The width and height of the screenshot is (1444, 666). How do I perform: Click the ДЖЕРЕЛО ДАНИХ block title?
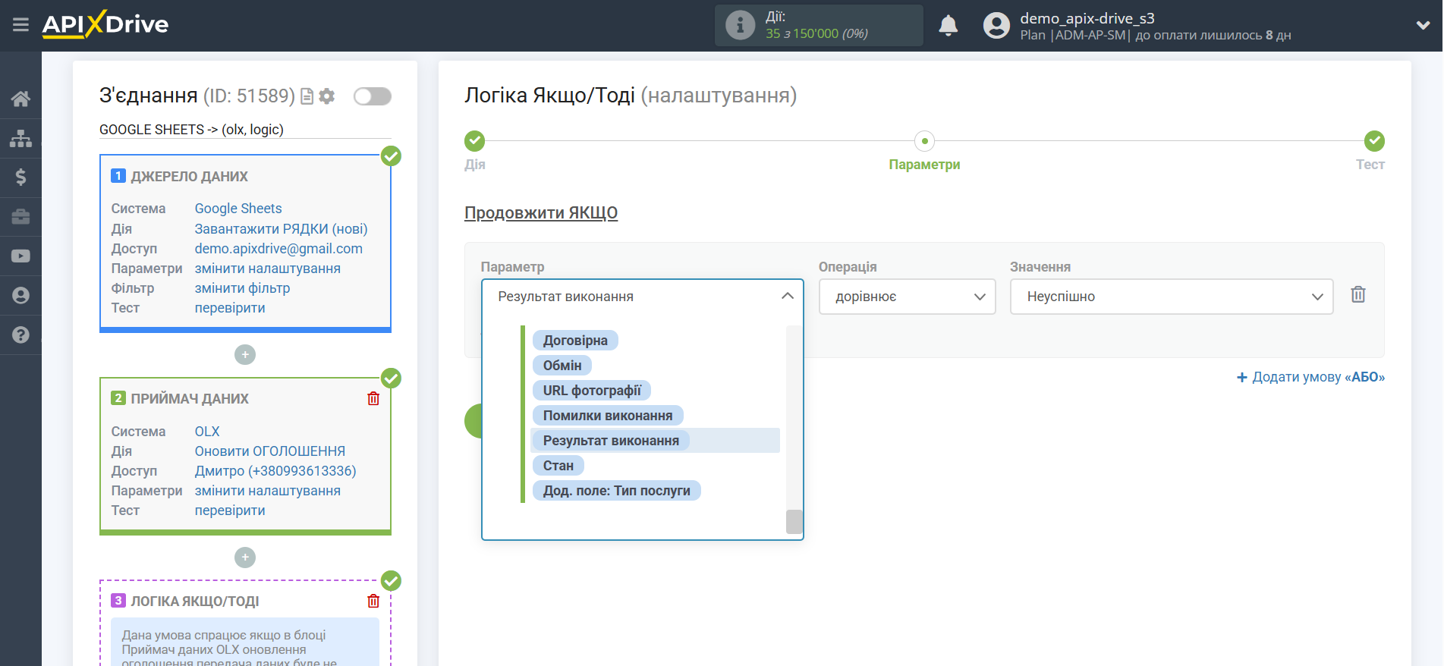pos(190,177)
